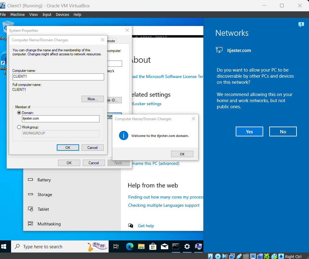Click the VirtualBox keyboard capture arrow indicator
Viewport: 309px width, 259px height.
(281, 256)
